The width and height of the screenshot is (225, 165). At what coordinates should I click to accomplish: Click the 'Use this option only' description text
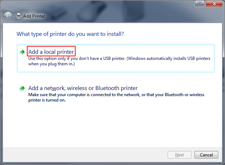coord(119,58)
